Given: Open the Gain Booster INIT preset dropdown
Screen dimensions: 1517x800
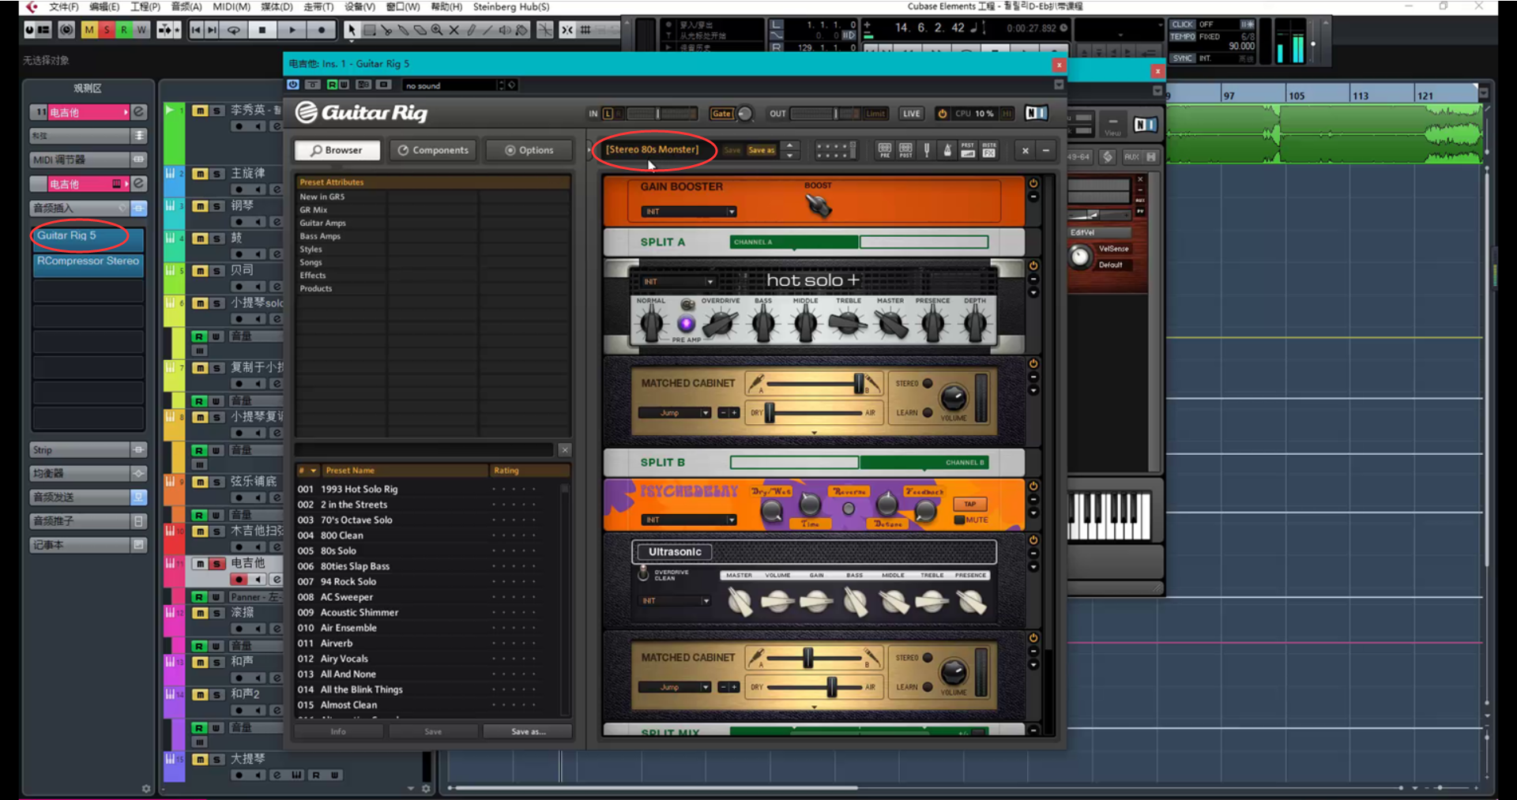Looking at the screenshot, I should tap(689, 212).
